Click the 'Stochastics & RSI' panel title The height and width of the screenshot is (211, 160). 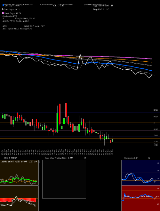point(137,158)
